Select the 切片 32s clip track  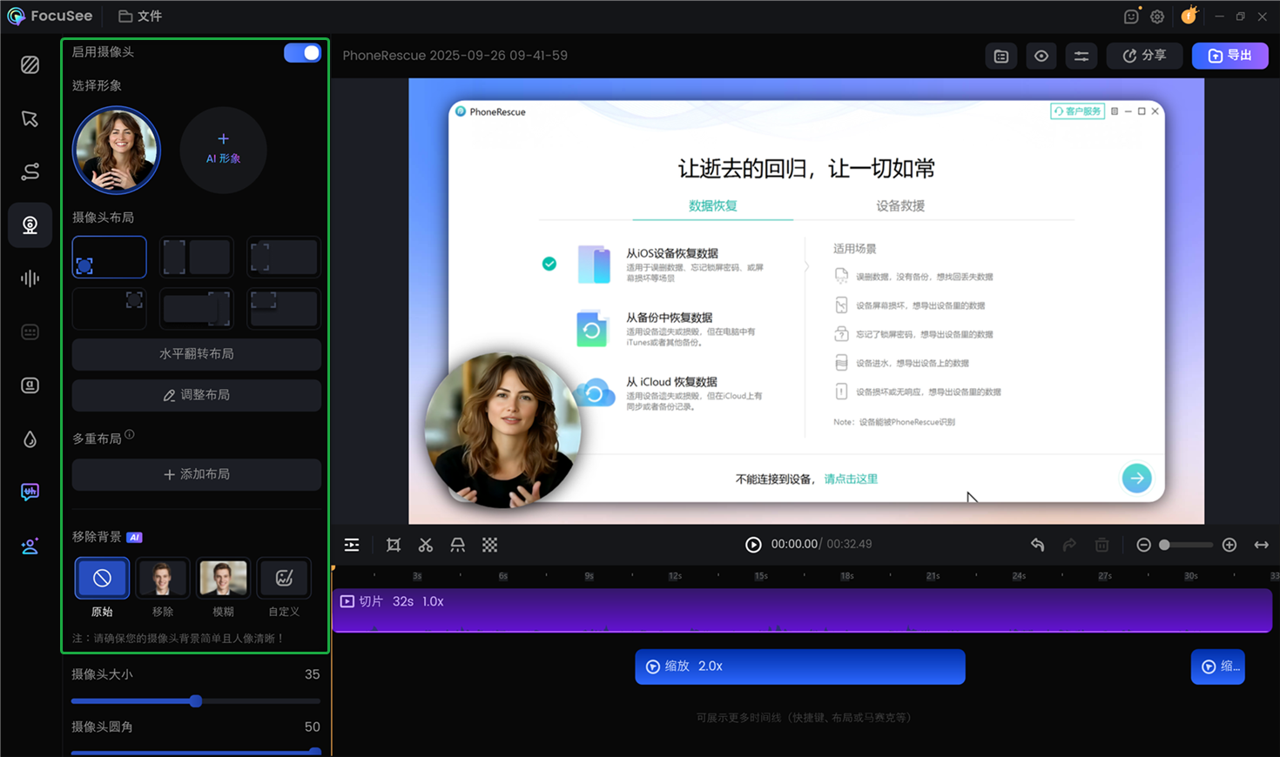(x=802, y=610)
